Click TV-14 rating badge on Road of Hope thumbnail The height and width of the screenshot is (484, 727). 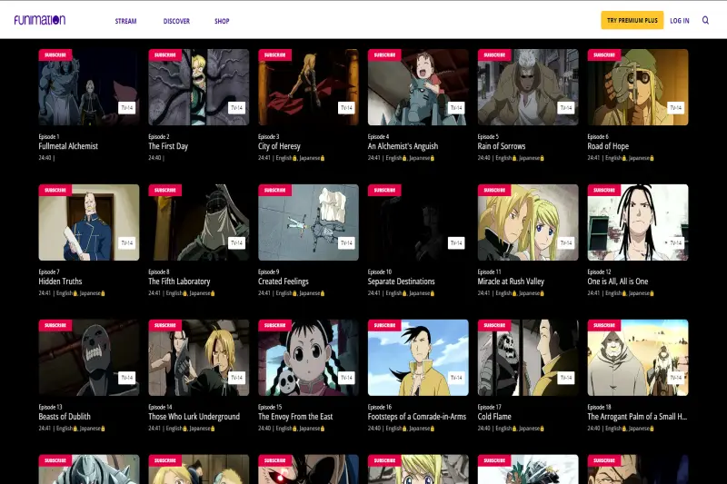(676, 107)
